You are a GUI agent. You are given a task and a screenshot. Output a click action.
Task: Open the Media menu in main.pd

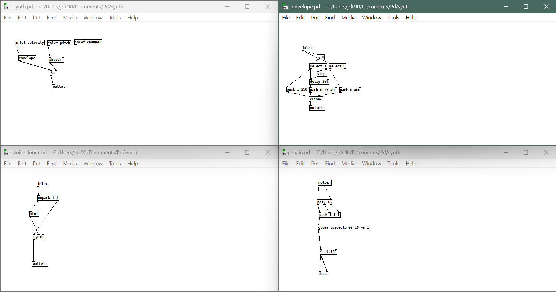[348, 163]
